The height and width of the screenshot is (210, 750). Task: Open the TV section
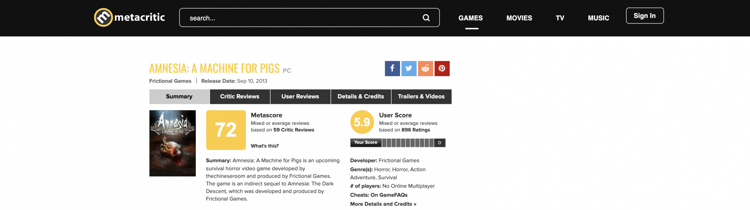coord(560,18)
